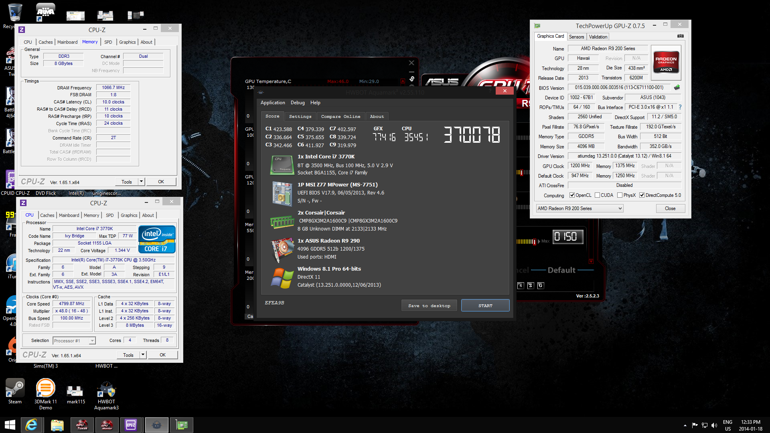
Task: Open Internet Explorer from the taskbar
Action: (x=31, y=425)
